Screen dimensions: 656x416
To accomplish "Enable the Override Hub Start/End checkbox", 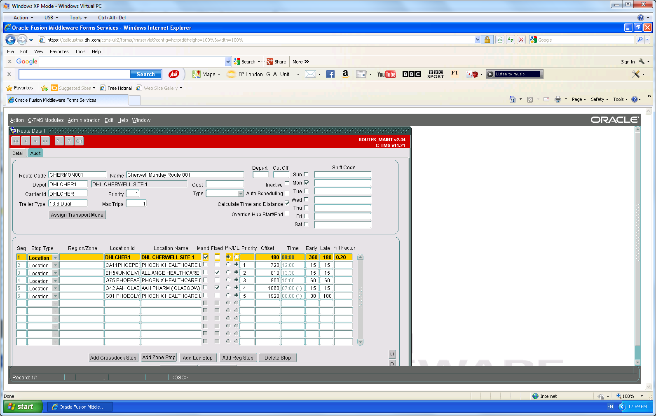I will click(x=287, y=213).
